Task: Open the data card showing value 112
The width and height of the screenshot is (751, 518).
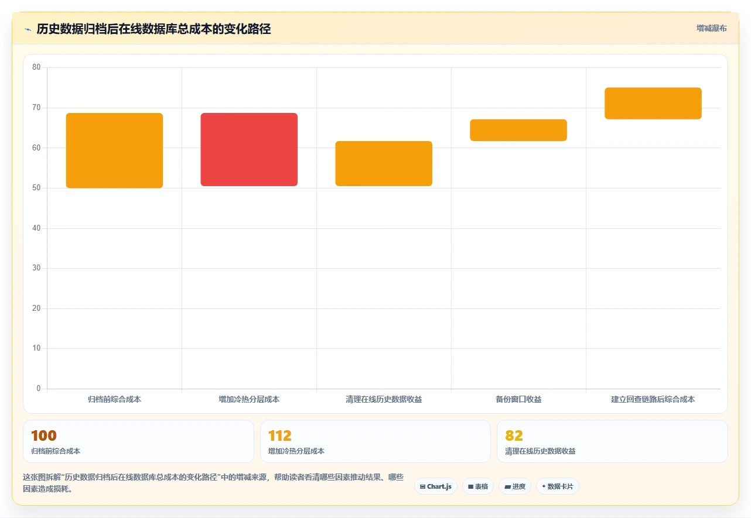Action: (375, 441)
